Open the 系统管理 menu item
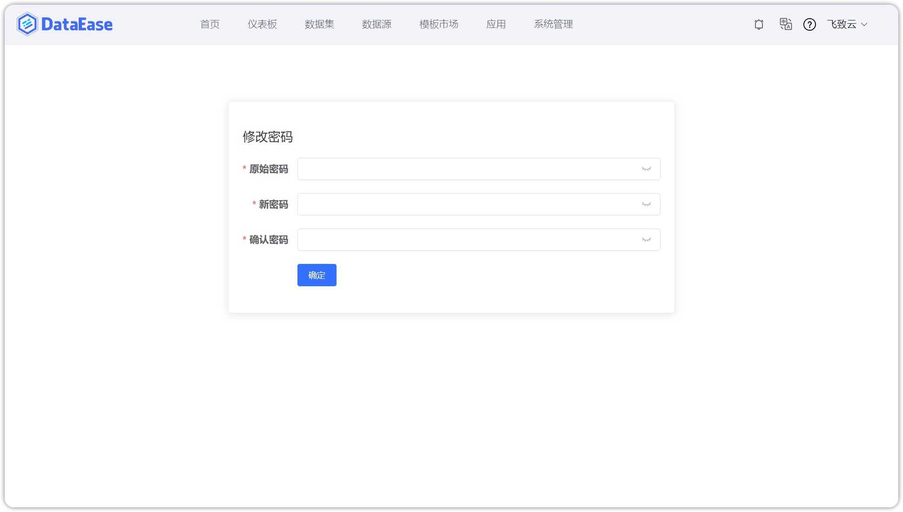 pos(553,24)
